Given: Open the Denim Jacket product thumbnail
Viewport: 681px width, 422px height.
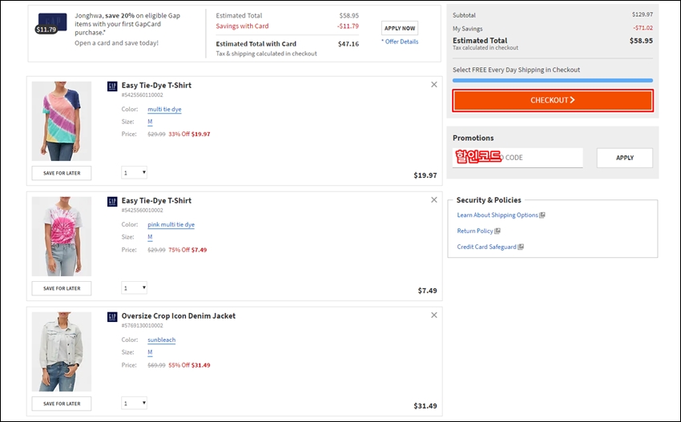Looking at the screenshot, I should 62,352.
